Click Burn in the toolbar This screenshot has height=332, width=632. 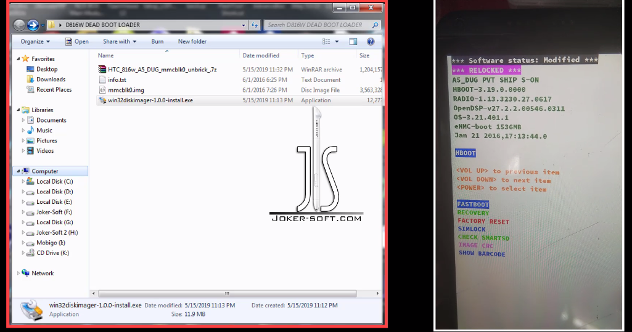[x=158, y=41]
